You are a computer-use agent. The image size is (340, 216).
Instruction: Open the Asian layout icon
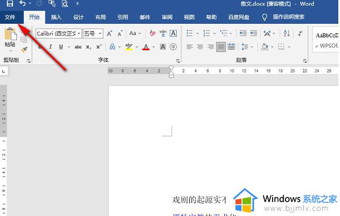[x=267, y=33]
